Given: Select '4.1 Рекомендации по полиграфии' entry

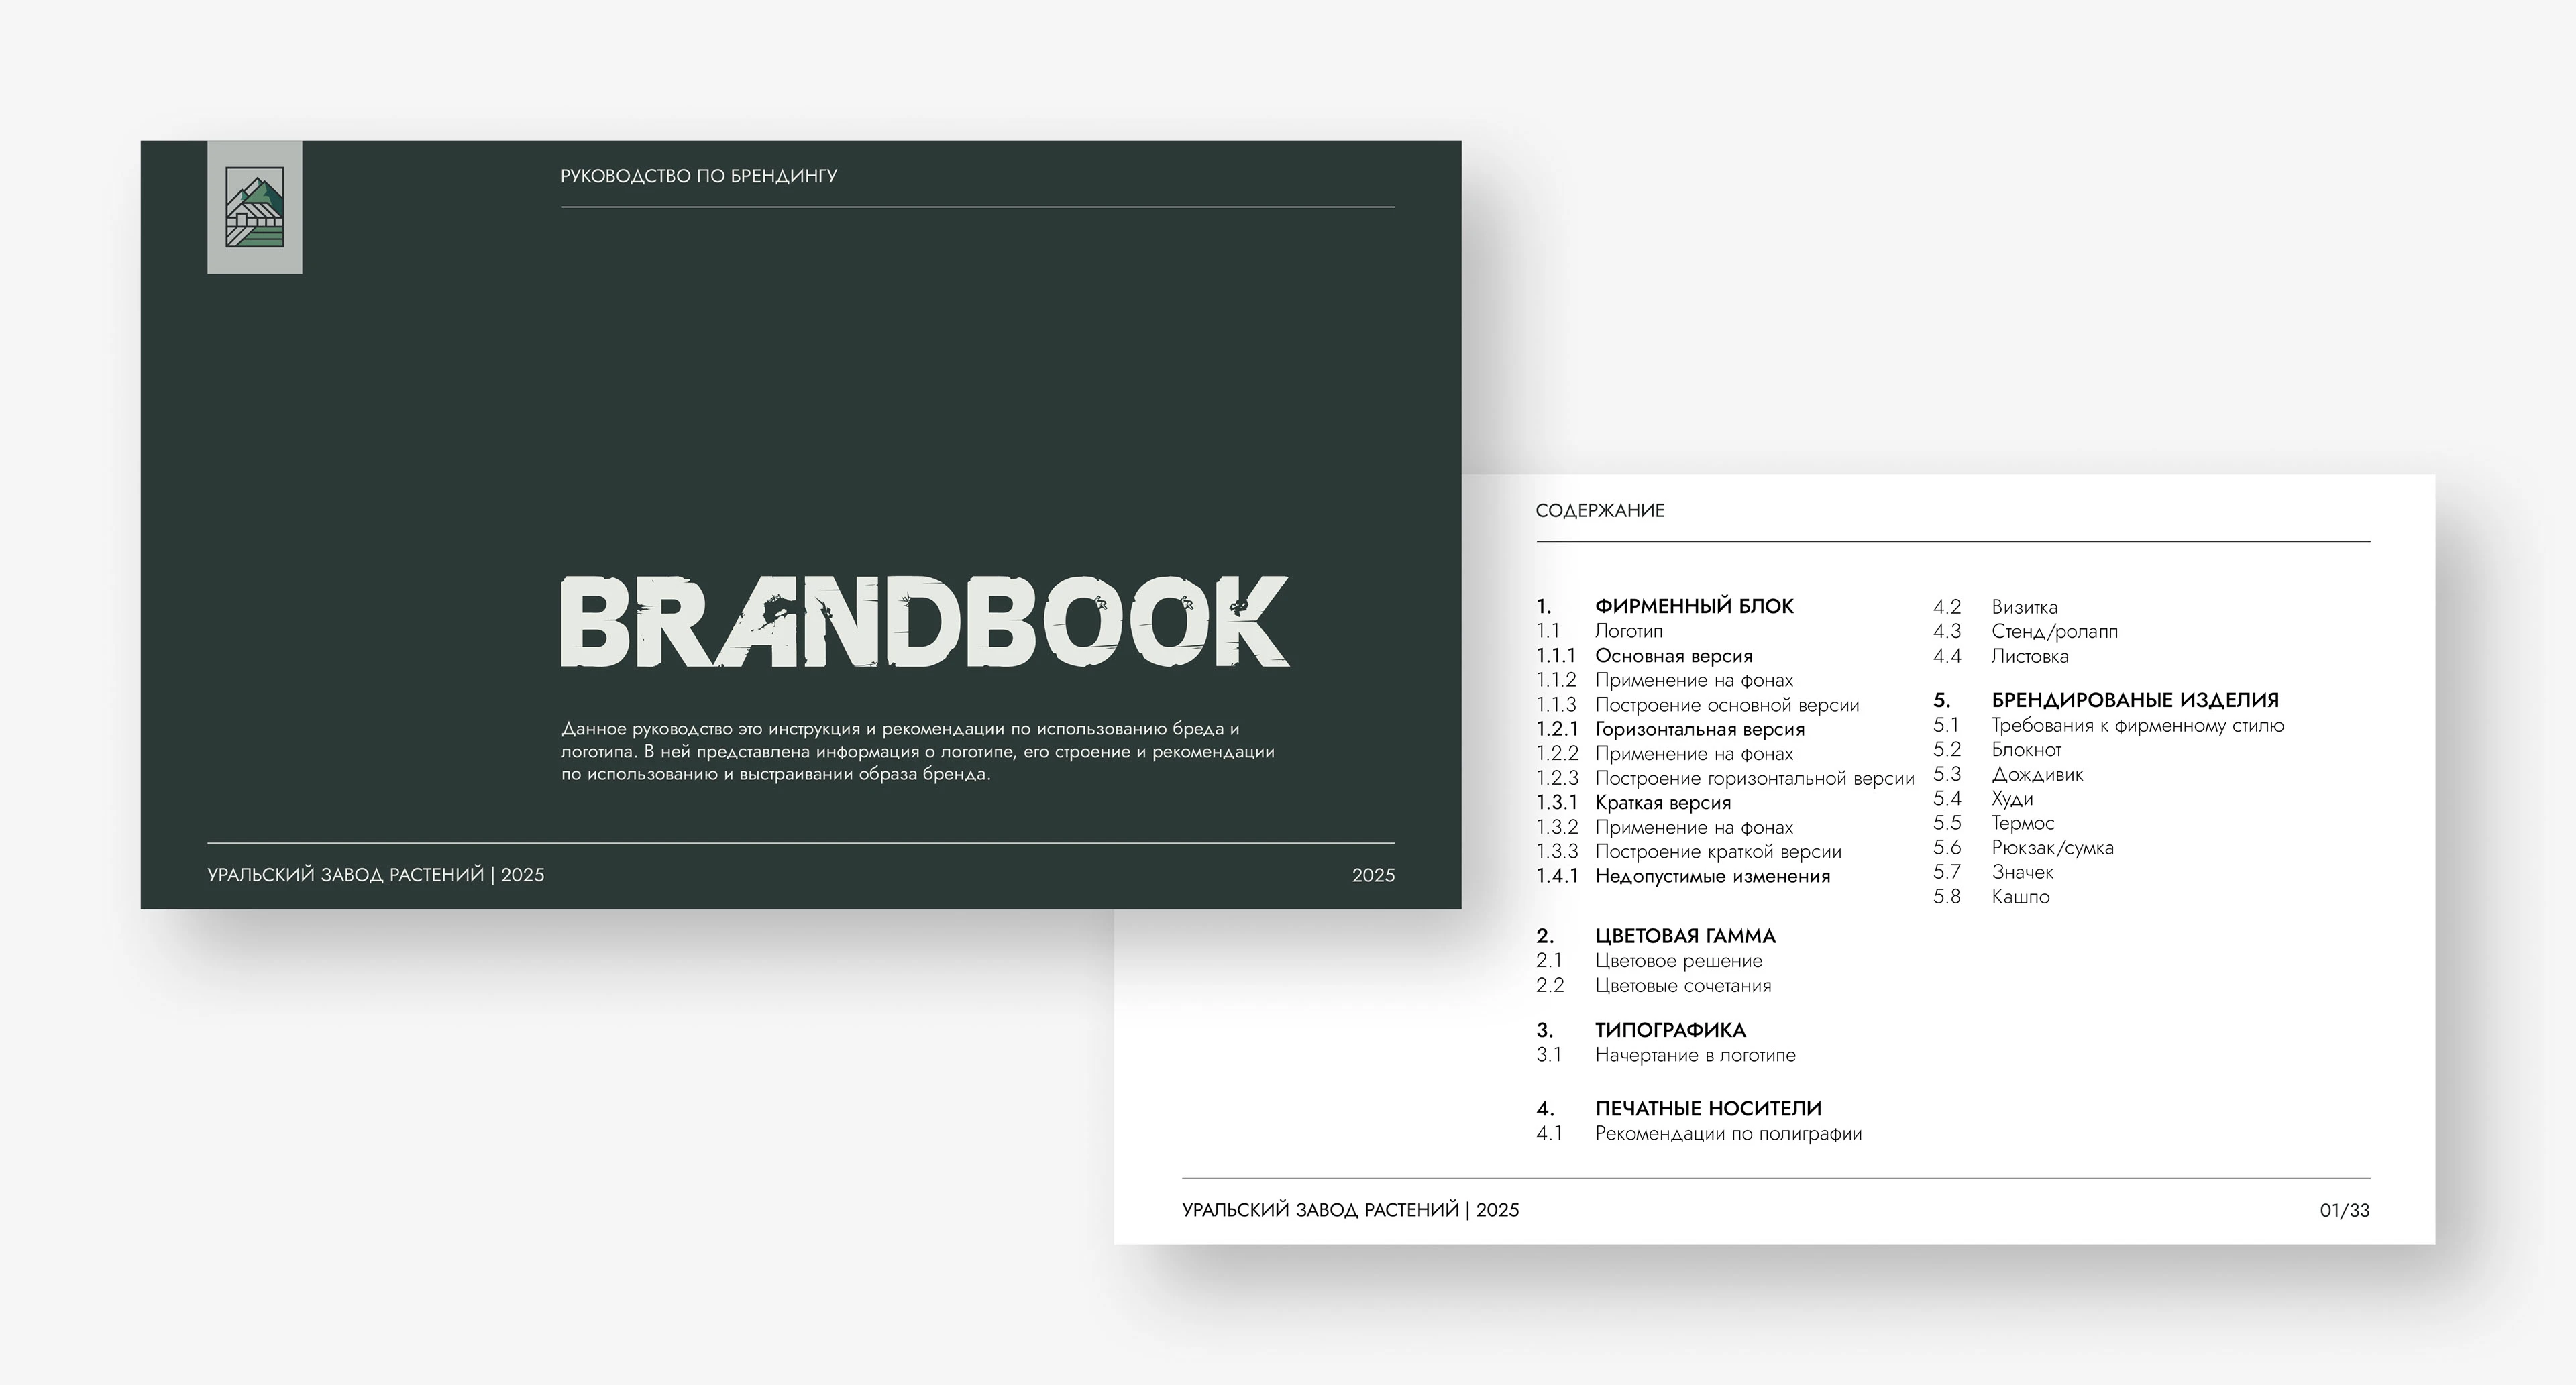Looking at the screenshot, I should tap(1699, 1134).
